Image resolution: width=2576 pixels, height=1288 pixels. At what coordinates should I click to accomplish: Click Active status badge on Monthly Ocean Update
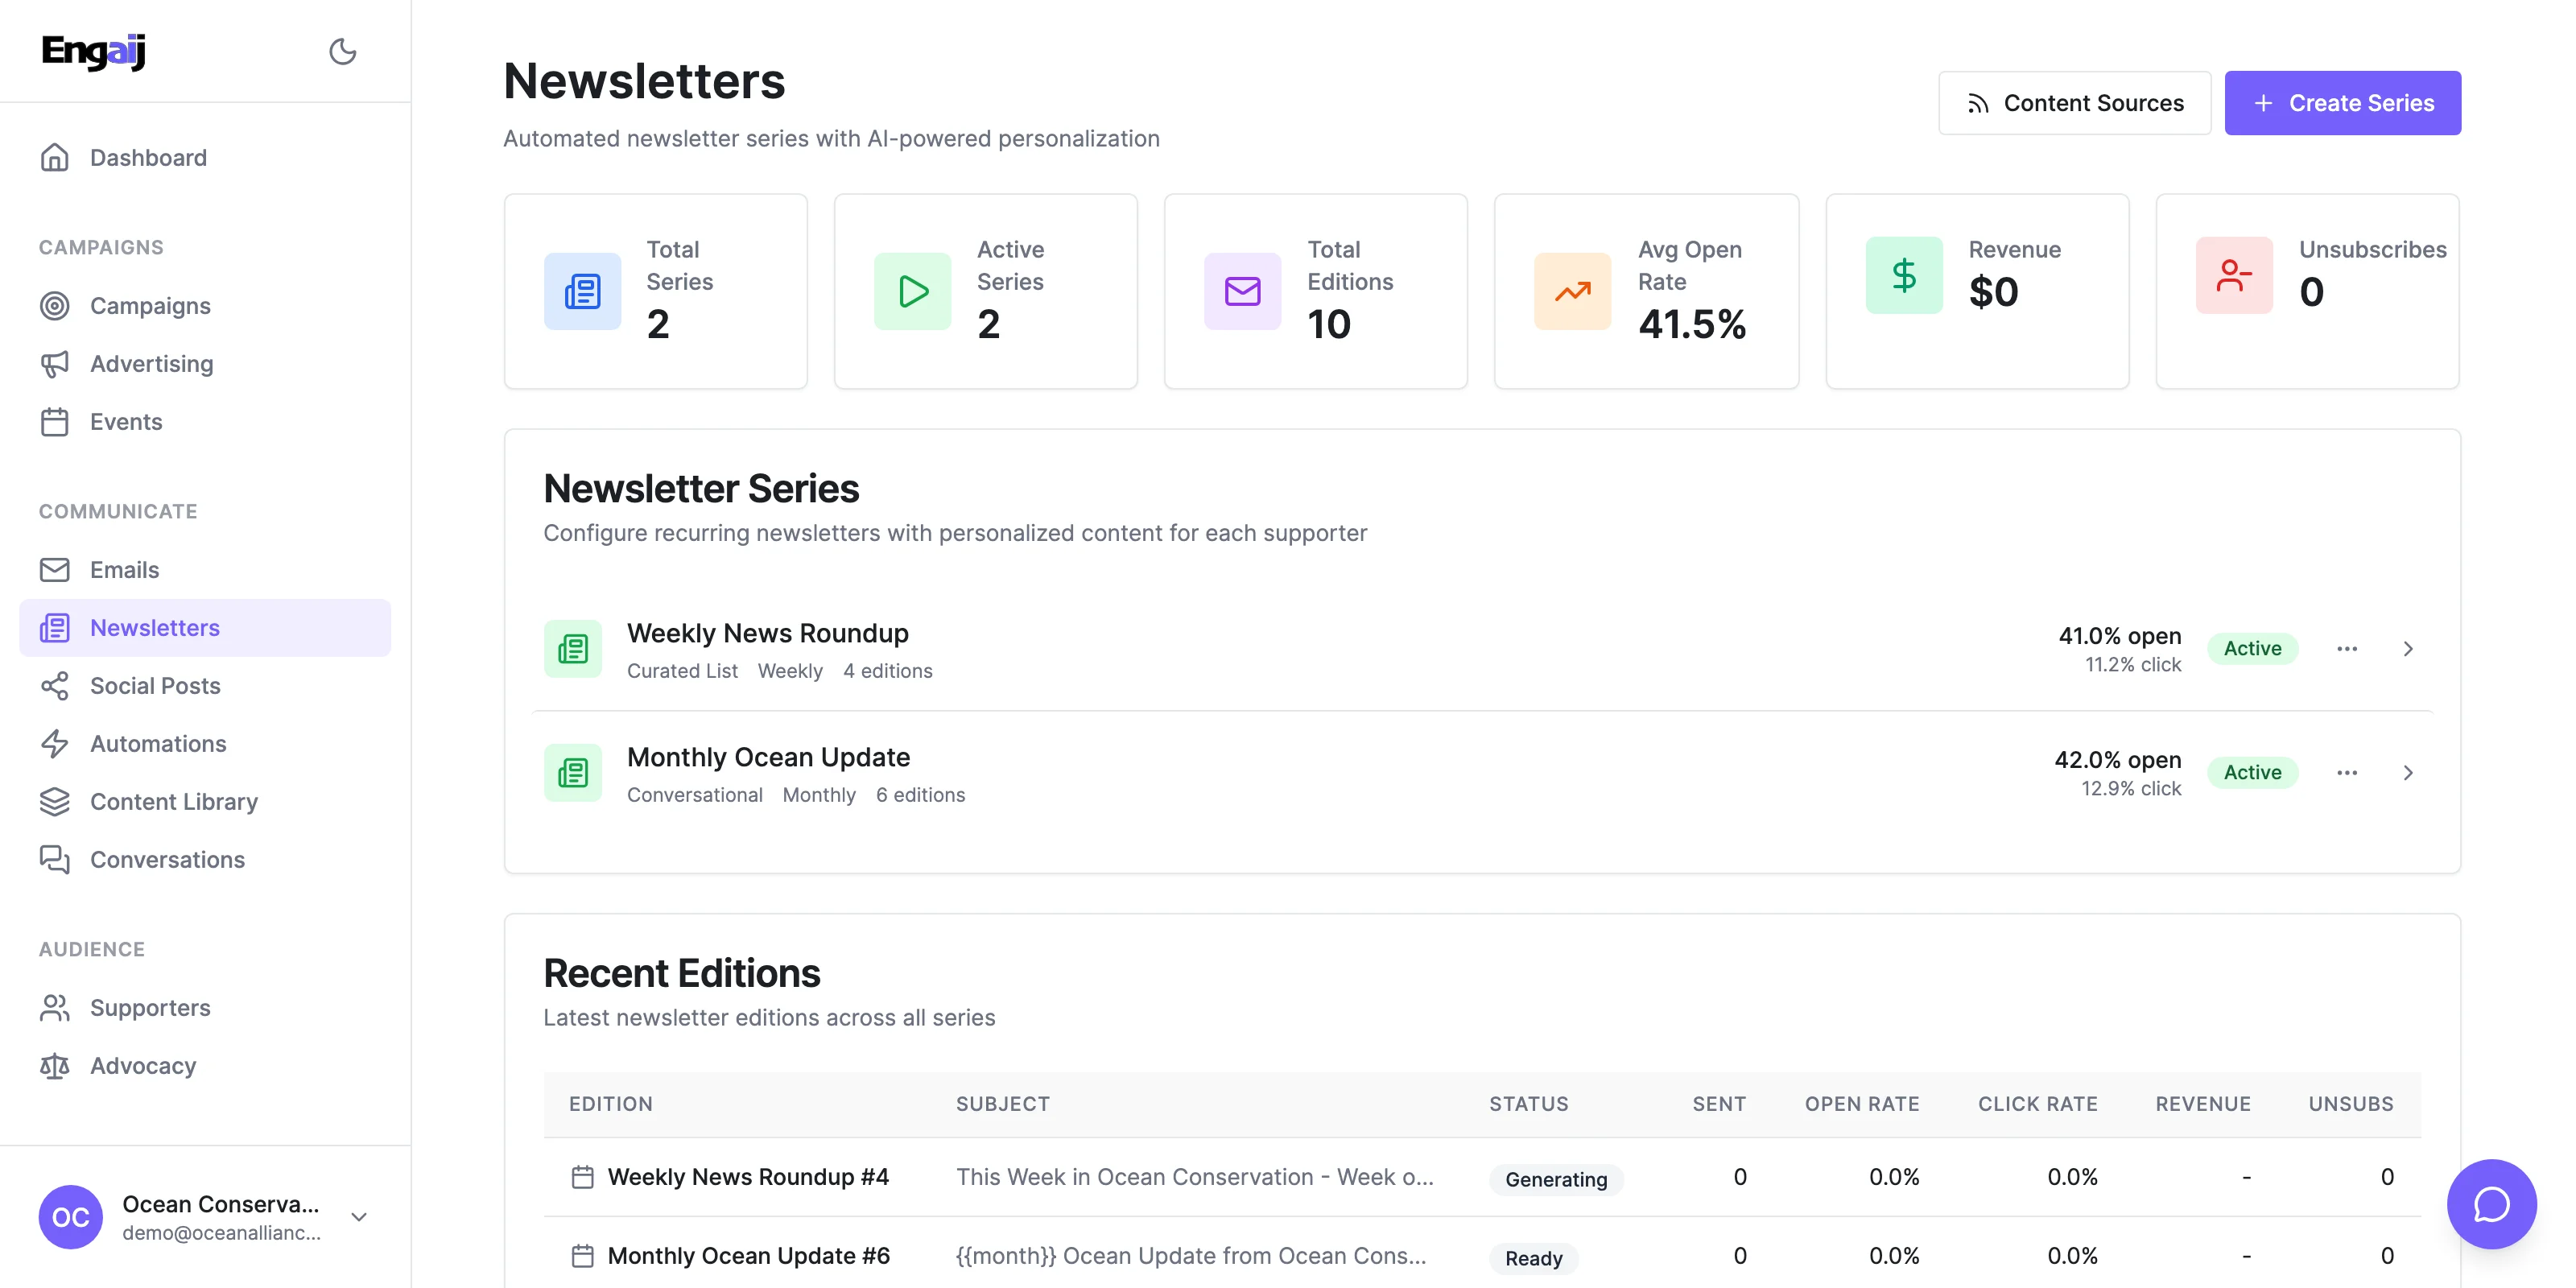tap(2252, 773)
